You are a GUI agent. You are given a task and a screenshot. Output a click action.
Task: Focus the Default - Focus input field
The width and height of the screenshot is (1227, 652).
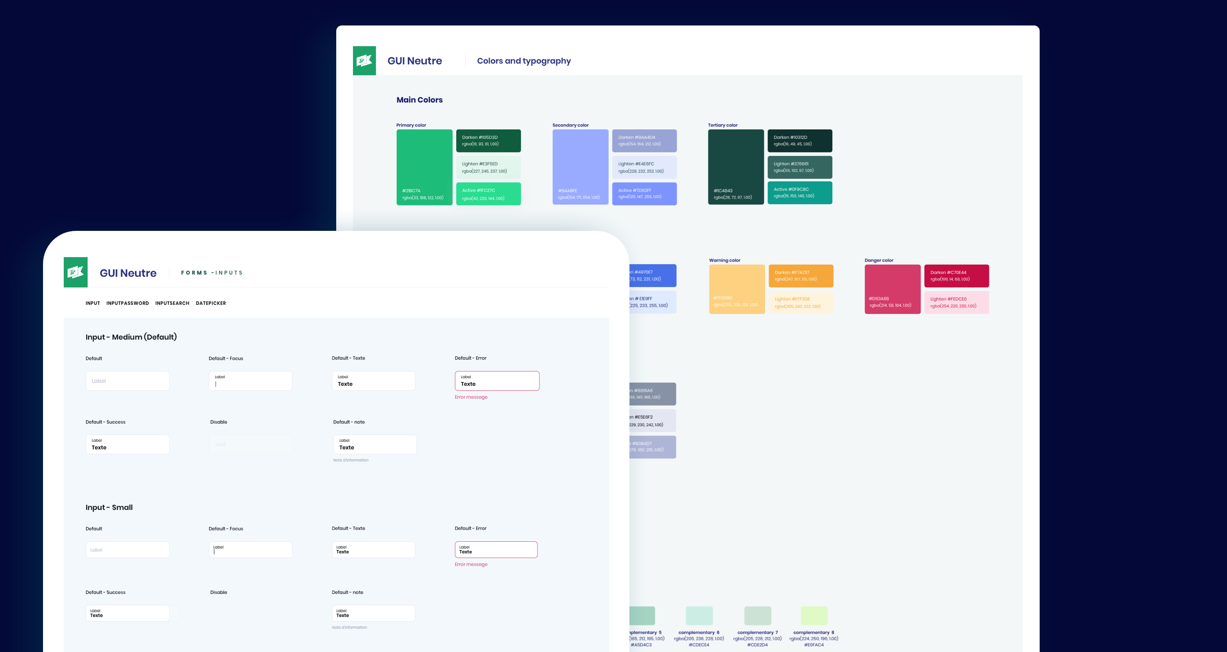click(x=251, y=380)
